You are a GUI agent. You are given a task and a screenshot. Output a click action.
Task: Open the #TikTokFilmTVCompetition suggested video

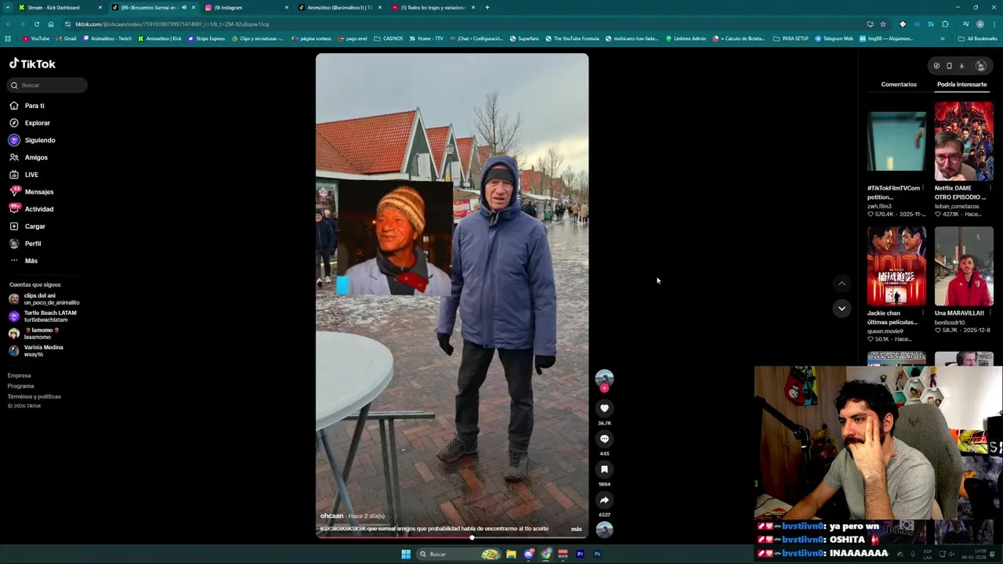(x=896, y=141)
